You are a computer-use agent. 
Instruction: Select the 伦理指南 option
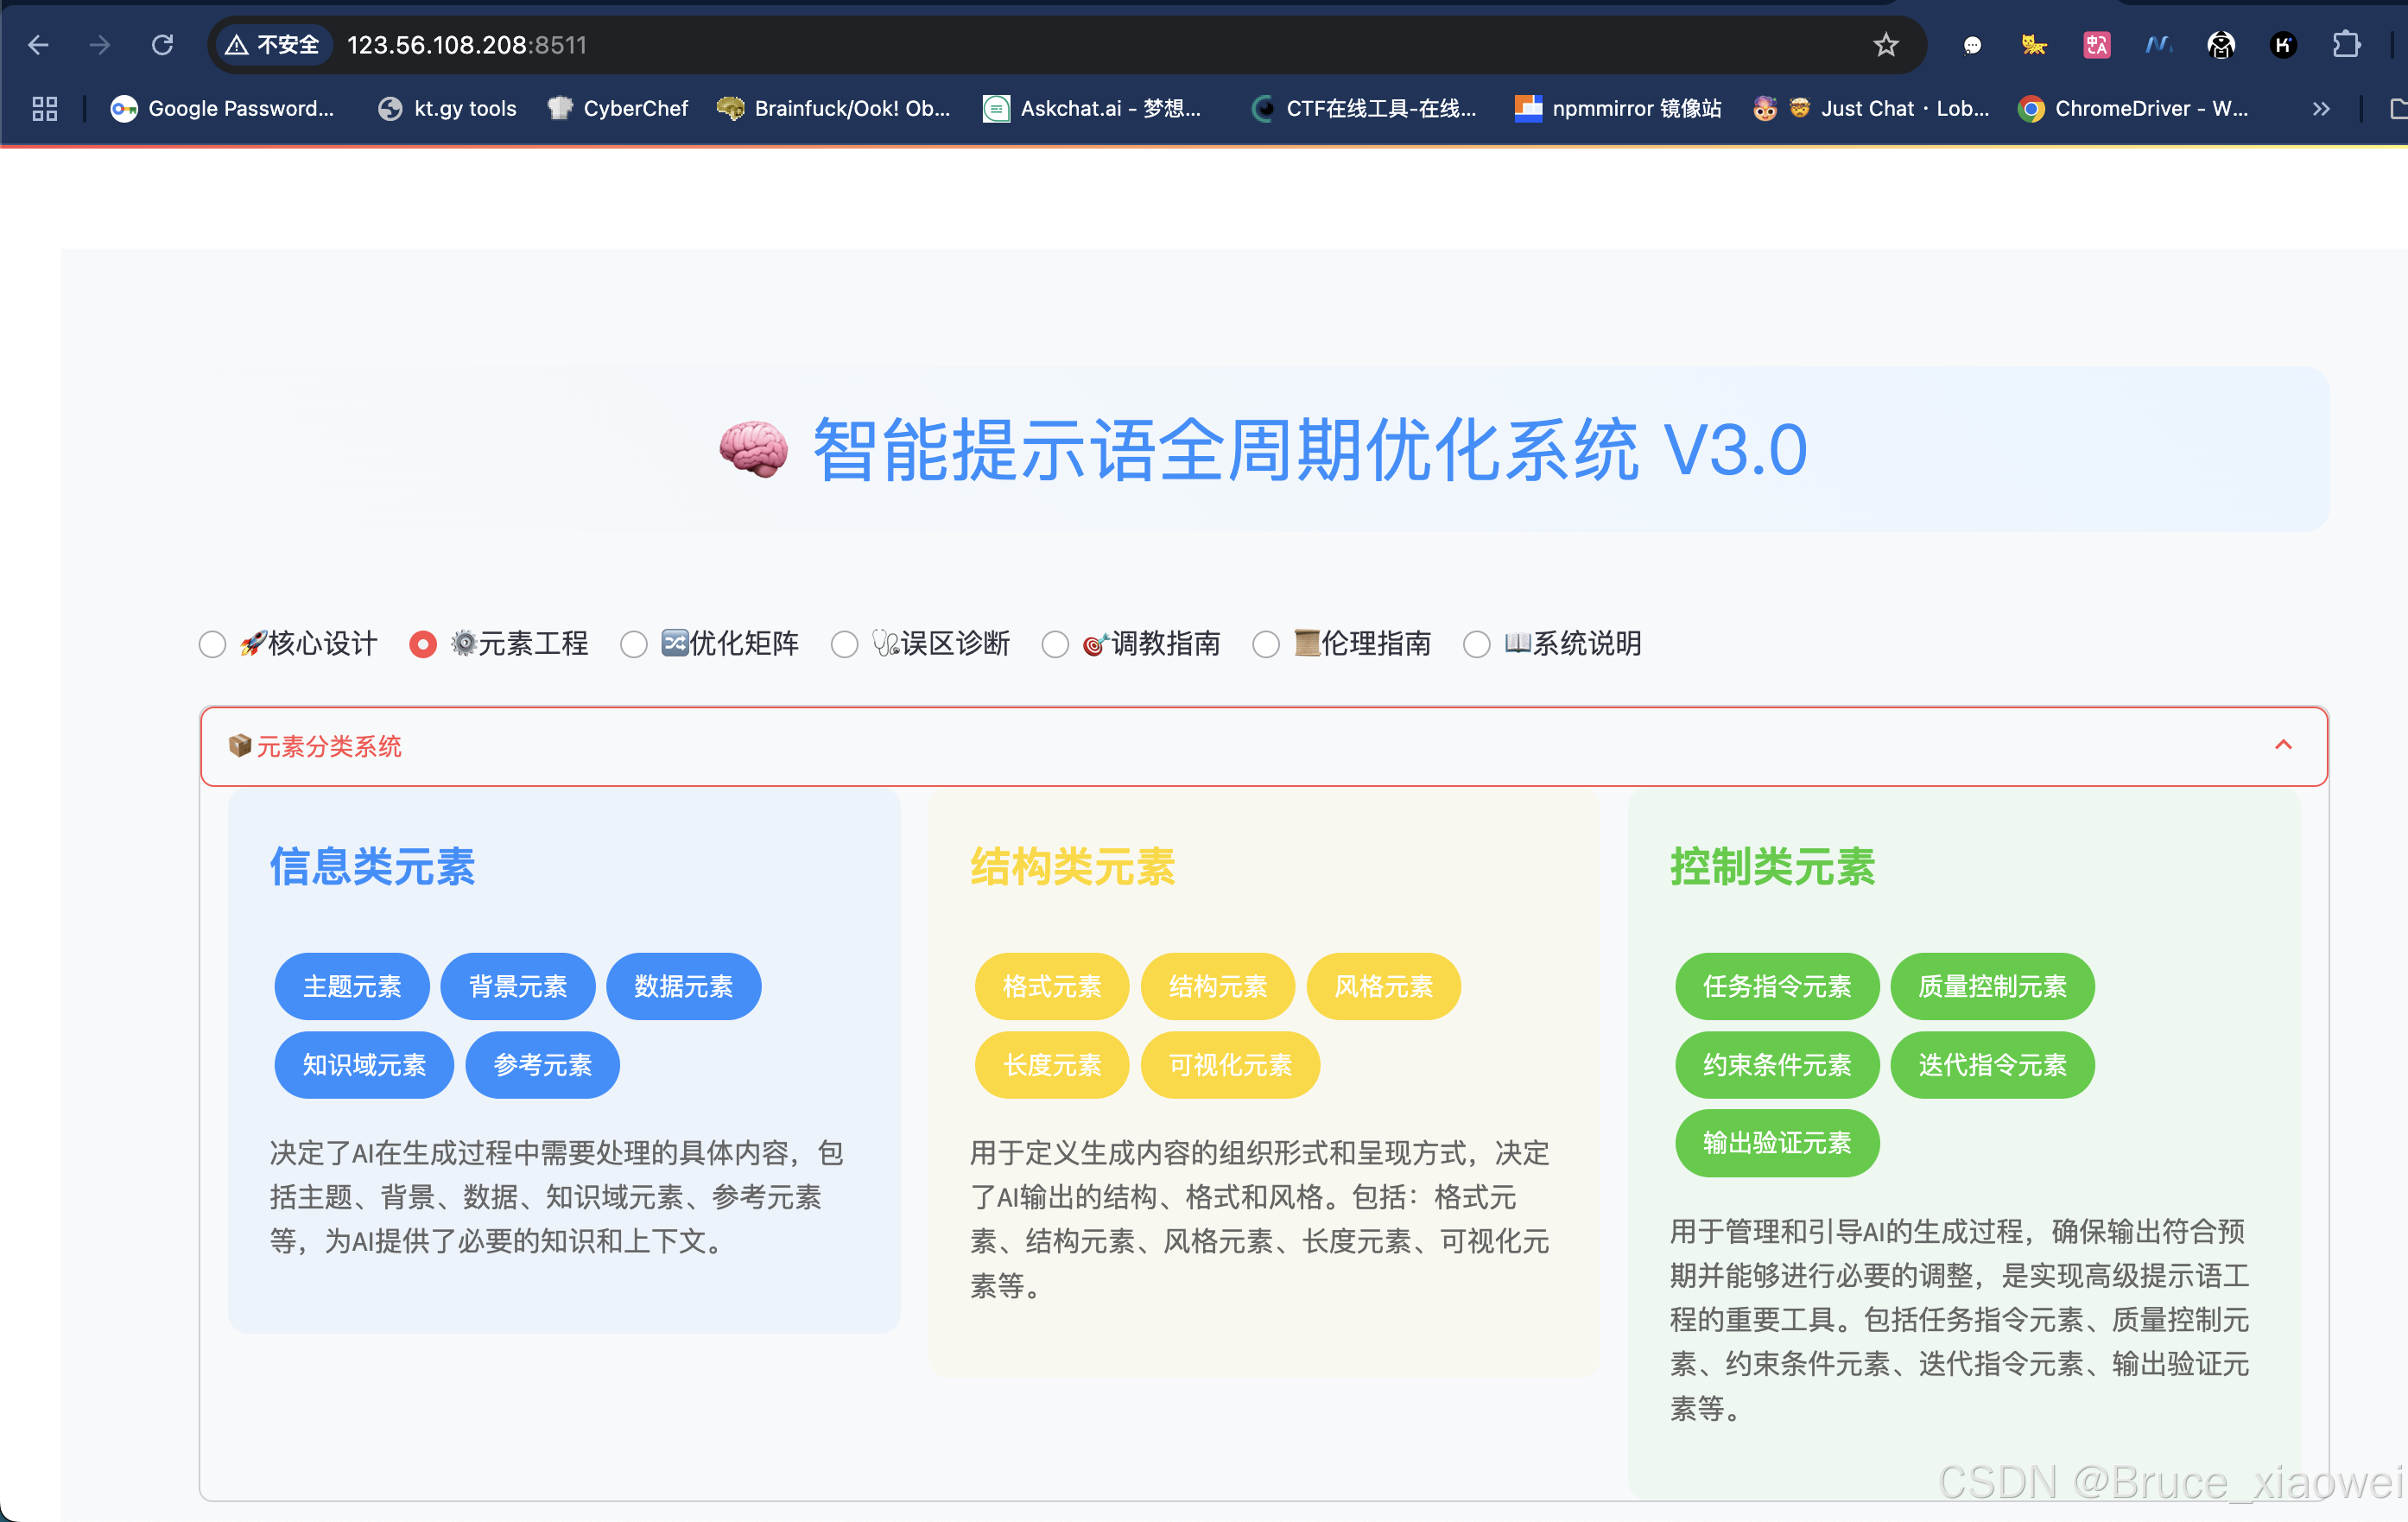tap(1266, 644)
